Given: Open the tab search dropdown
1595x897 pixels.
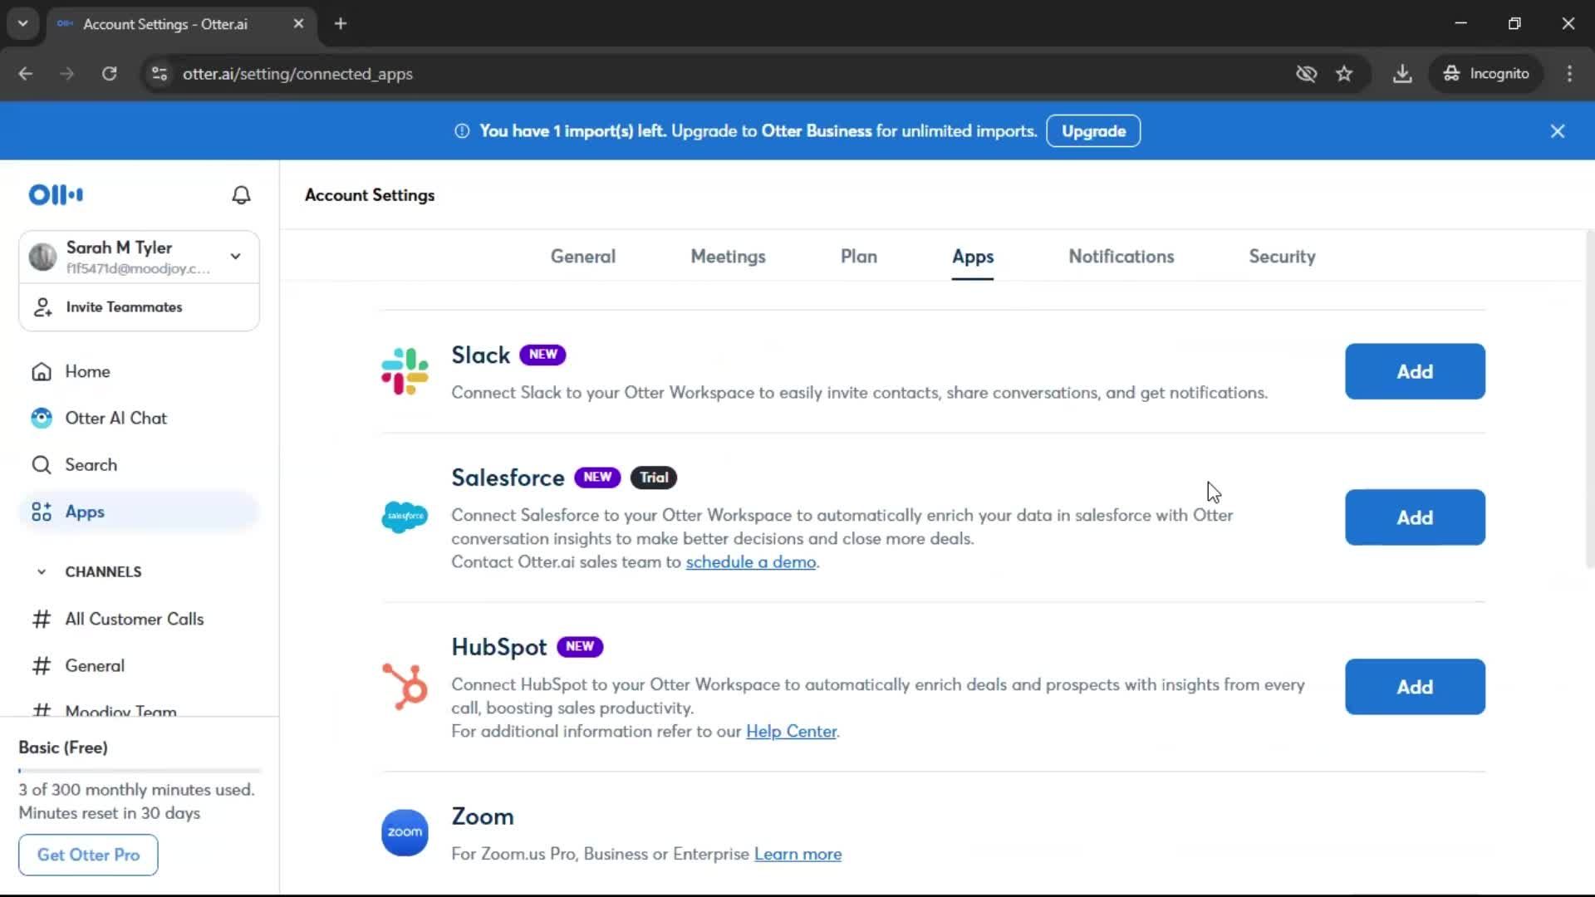Looking at the screenshot, I should coord(22,24).
